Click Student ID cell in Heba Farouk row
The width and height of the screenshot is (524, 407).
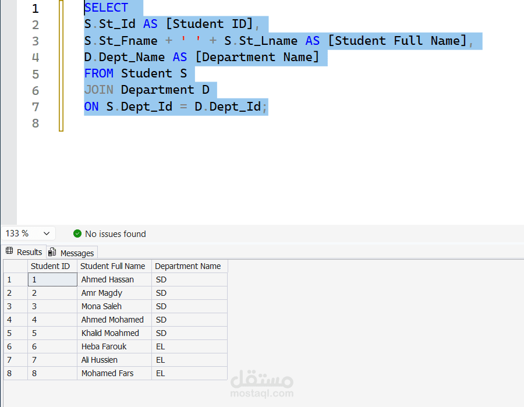pos(52,346)
